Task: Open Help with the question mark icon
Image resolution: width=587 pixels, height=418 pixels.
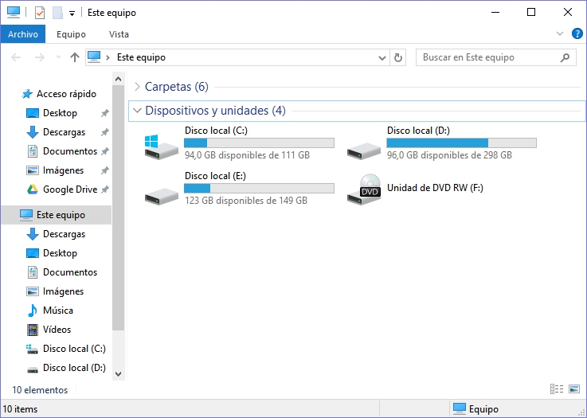Action: pyautogui.click(x=577, y=33)
